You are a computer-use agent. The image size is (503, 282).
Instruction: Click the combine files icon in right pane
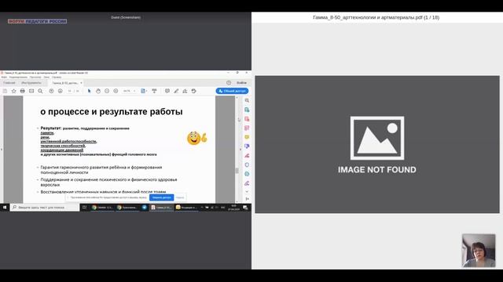coord(247,146)
